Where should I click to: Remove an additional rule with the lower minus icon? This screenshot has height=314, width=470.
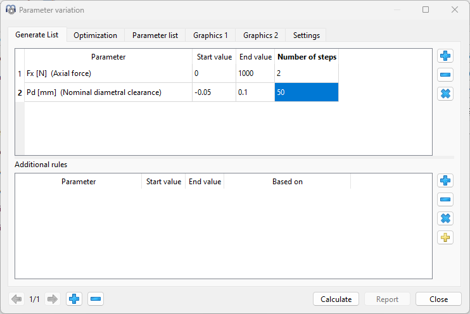pyautogui.click(x=445, y=199)
